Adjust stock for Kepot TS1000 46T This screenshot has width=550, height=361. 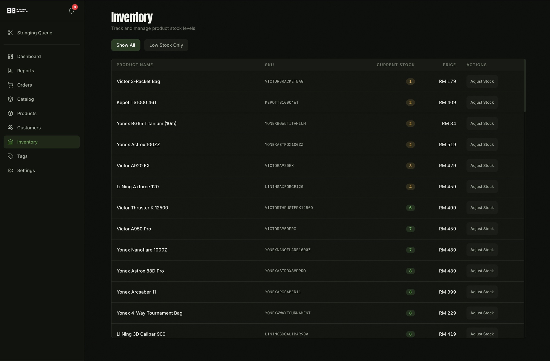pyautogui.click(x=482, y=102)
